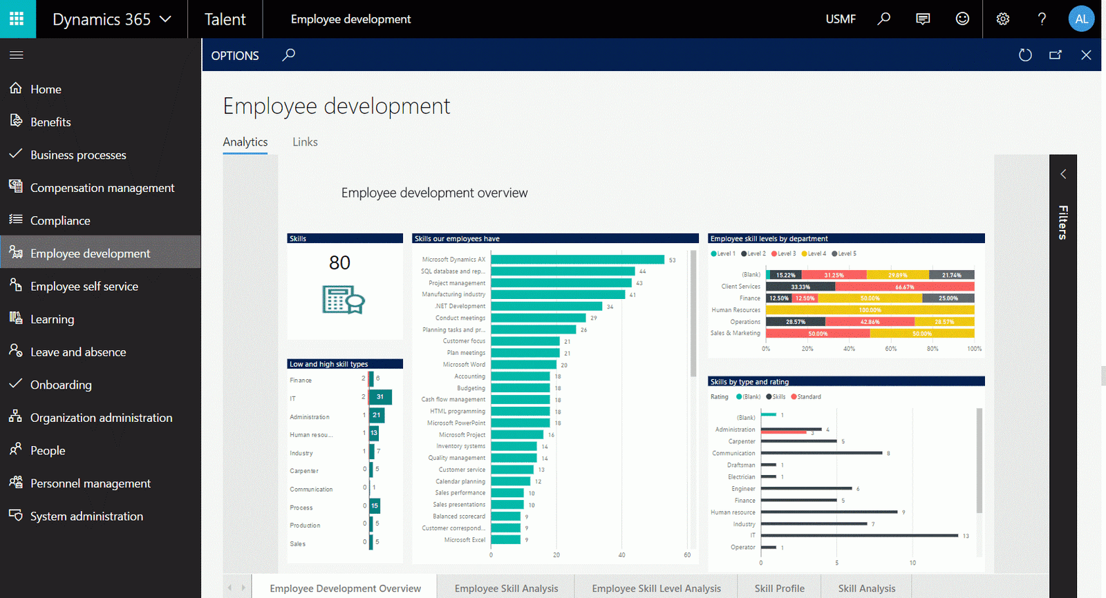
Task: Open the AL user account avatar
Action: pos(1082,19)
